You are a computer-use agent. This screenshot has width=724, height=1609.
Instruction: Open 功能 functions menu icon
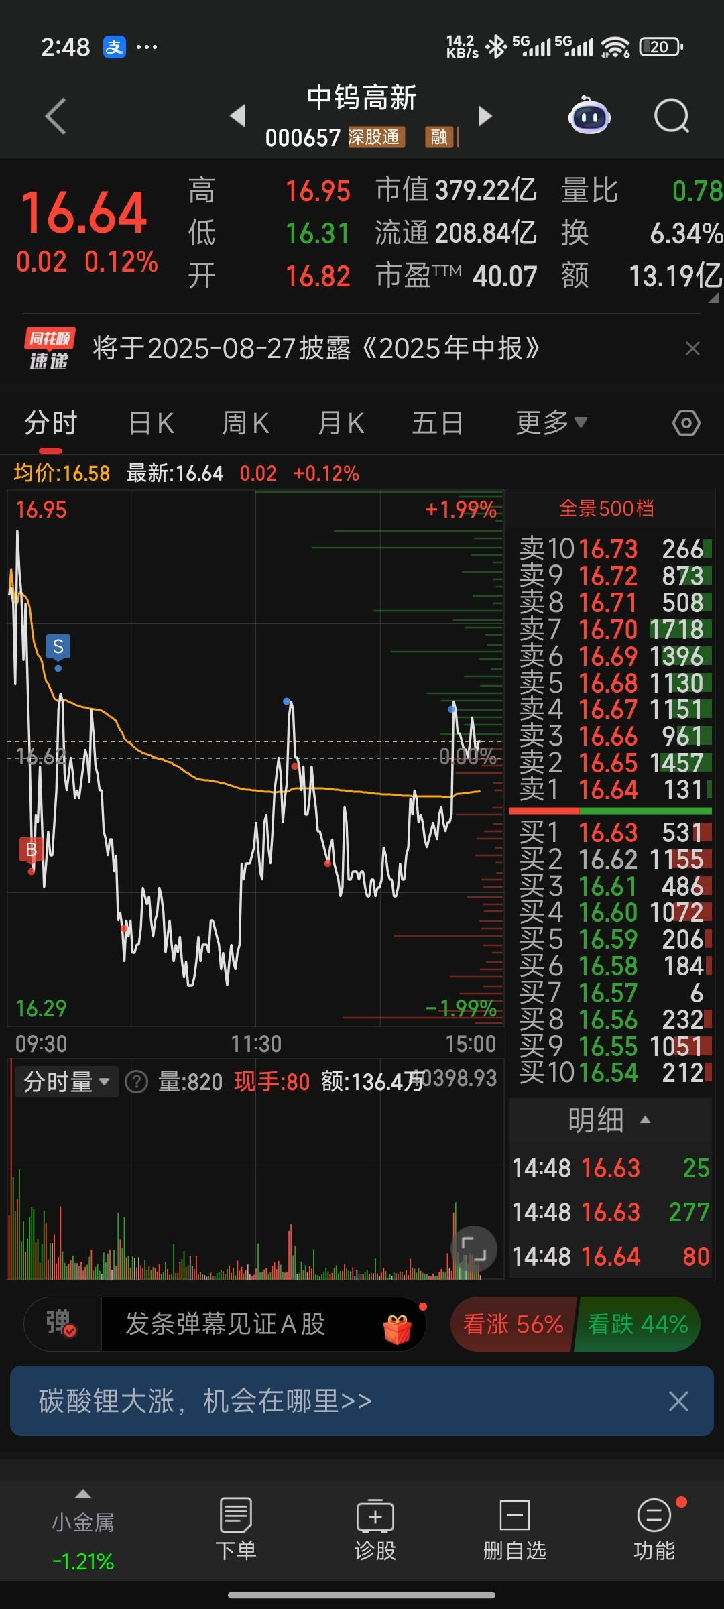click(654, 1529)
